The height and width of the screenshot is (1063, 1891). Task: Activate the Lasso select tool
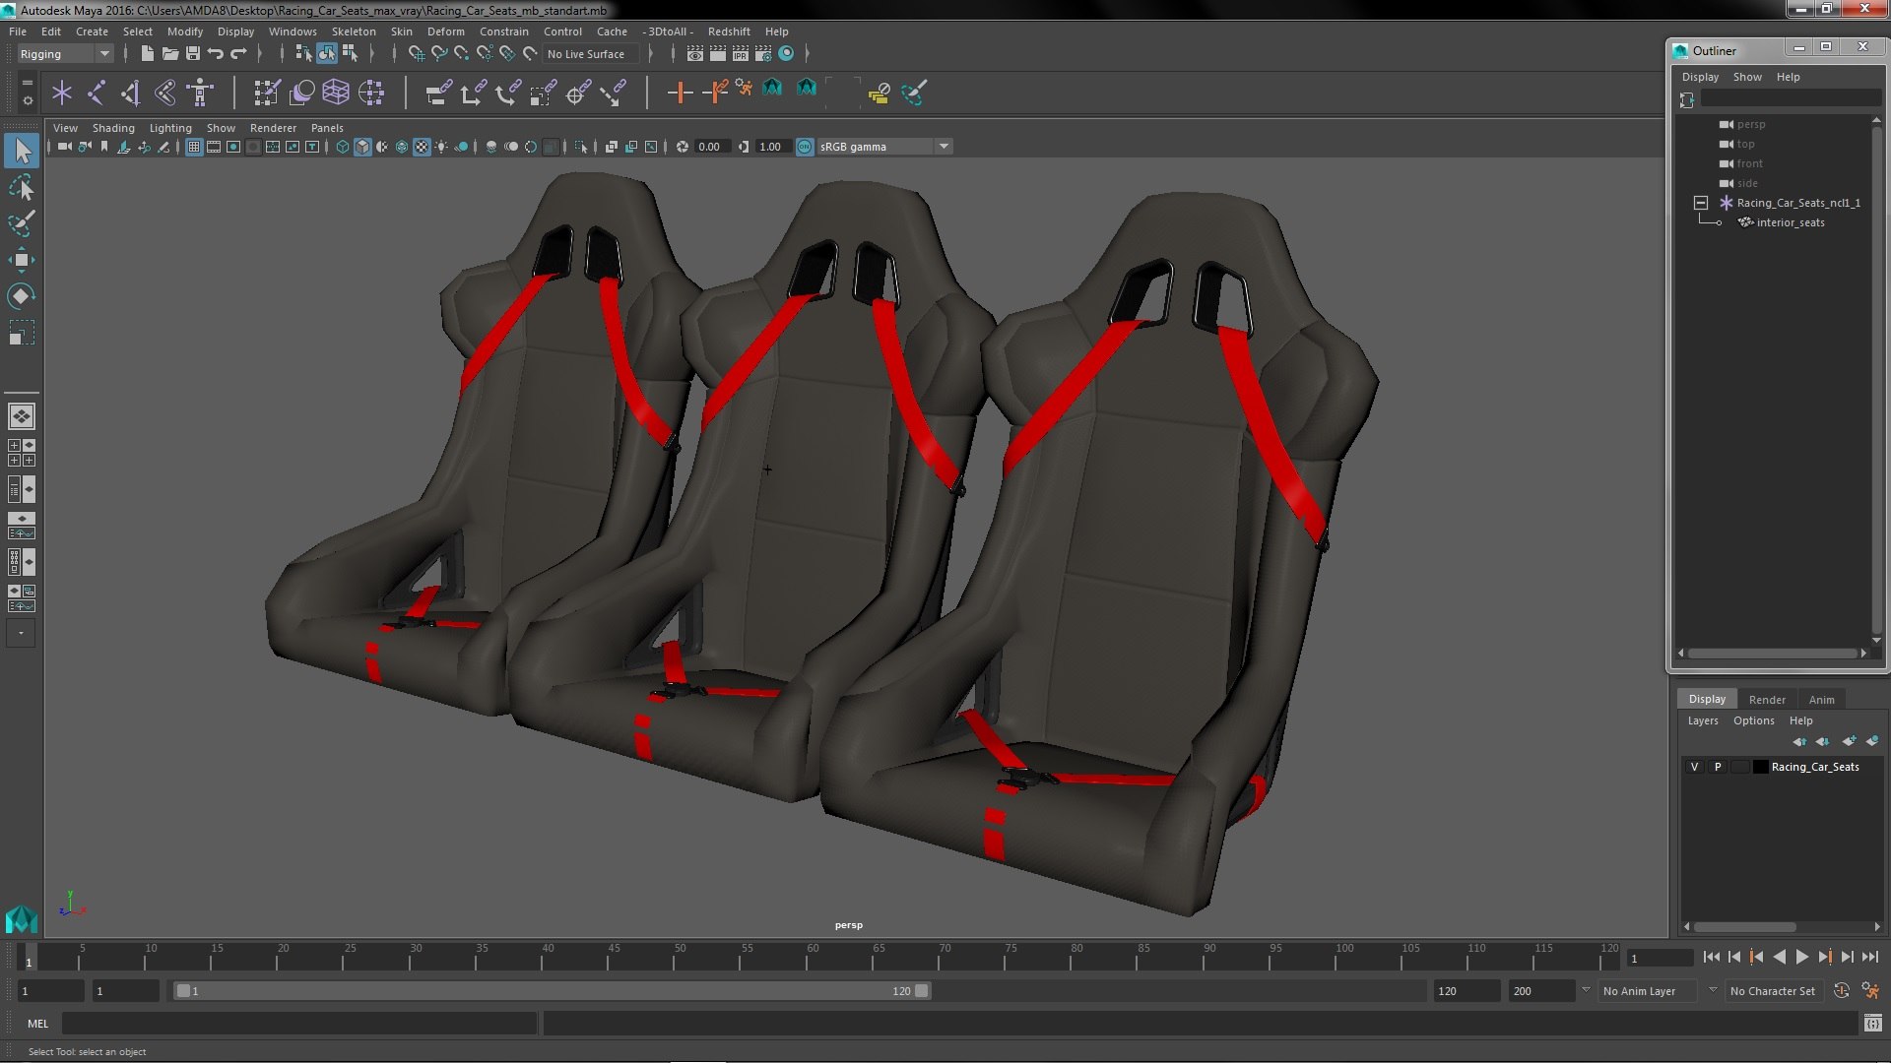(22, 187)
